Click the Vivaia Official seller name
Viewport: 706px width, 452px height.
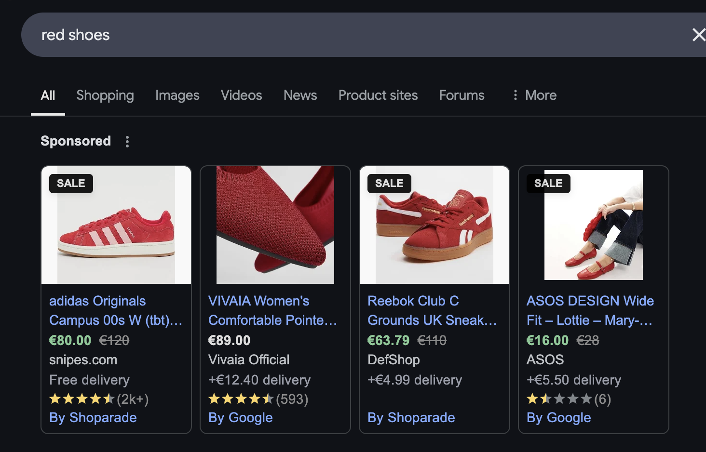point(249,360)
